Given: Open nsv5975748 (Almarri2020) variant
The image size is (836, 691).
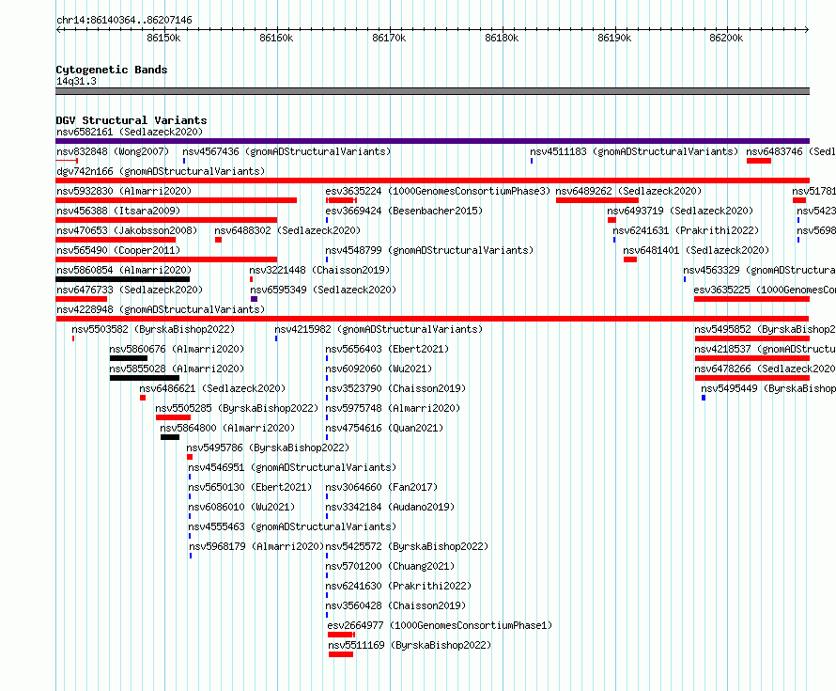Looking at the screenshot, I should click(393, 408).
